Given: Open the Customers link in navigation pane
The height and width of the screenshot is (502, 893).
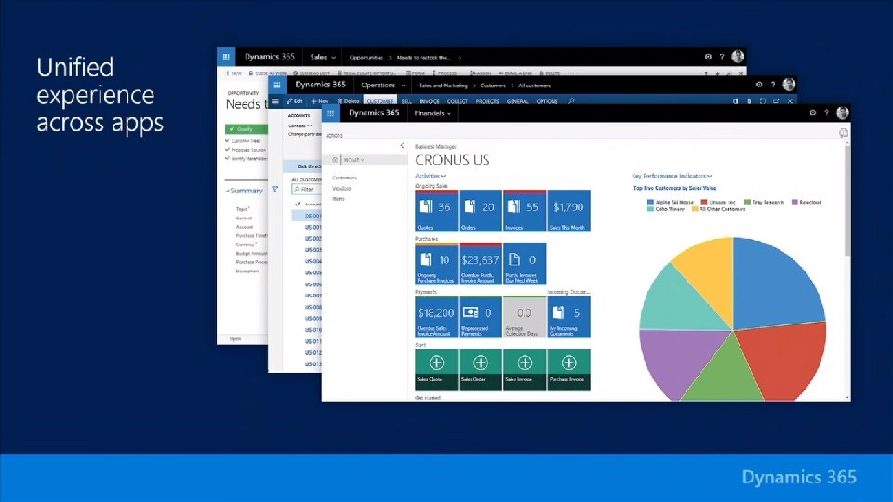Looking at the screenshot, I should 344,178.
